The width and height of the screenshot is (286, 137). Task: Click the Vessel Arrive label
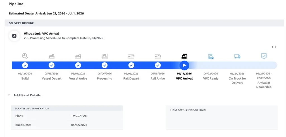coord(78,79)
